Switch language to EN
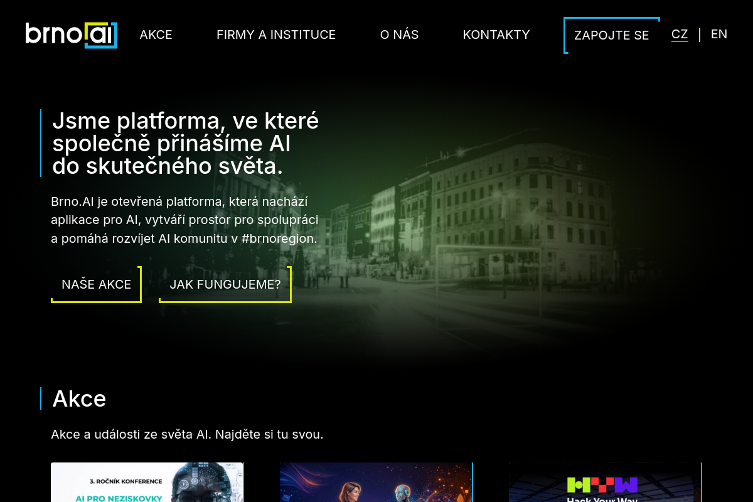 (x=719, y=34)
